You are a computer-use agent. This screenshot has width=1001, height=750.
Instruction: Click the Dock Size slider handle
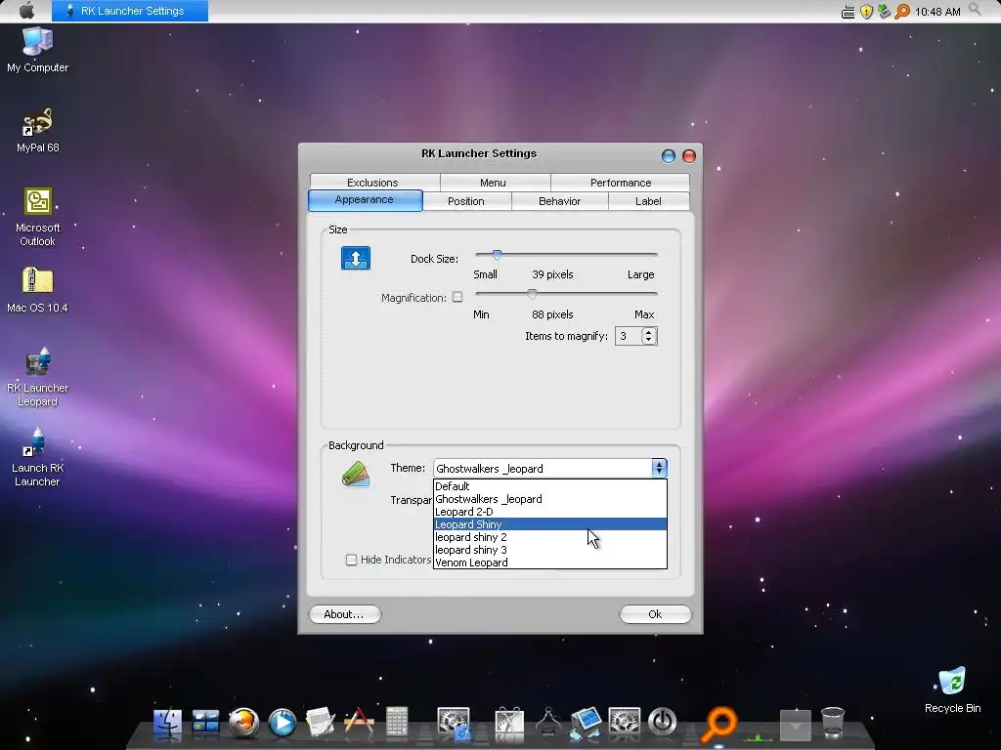click(x=497, y=255)
